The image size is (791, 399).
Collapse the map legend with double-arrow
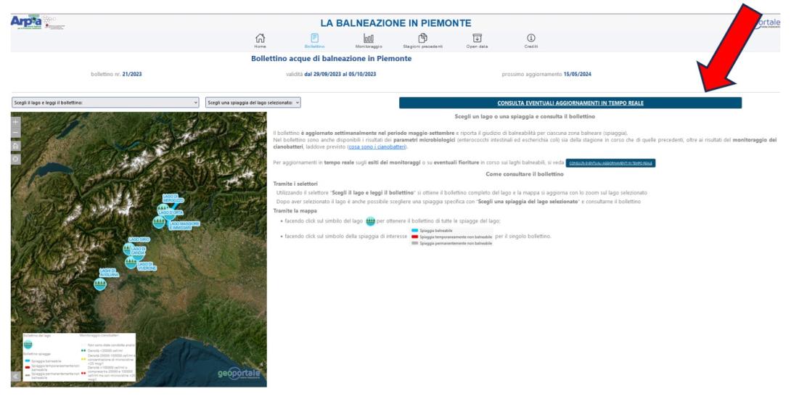(16, 377)
